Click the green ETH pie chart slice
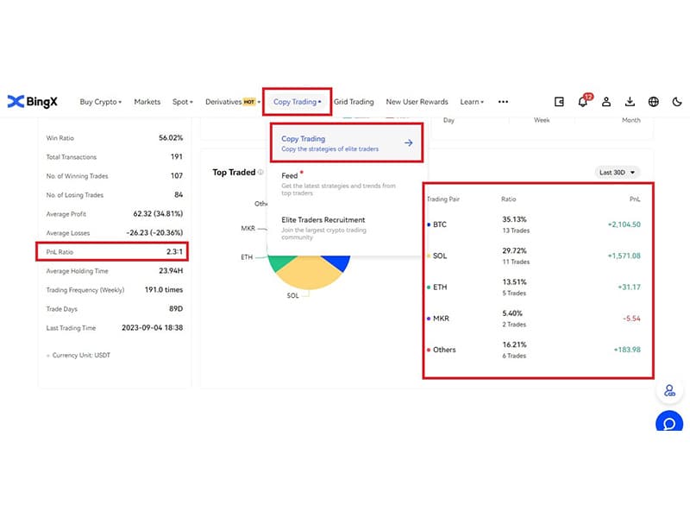The width and height of the screenshot is (690, 518). (279, 262)
